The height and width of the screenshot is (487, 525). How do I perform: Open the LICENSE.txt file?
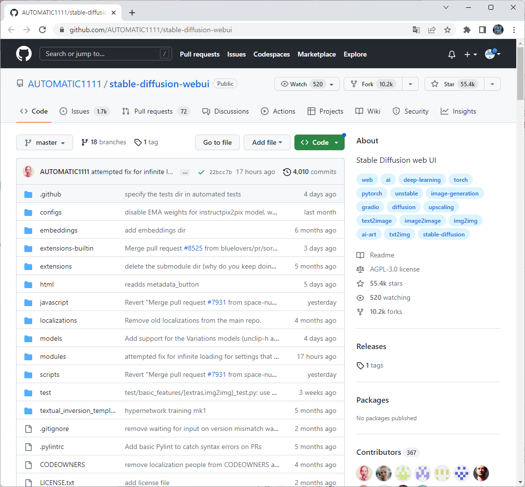57,483
